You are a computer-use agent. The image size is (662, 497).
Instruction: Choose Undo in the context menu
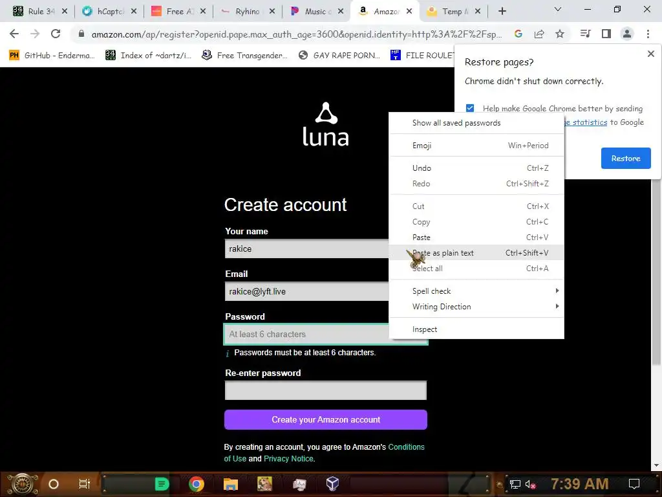coord(476,168)
